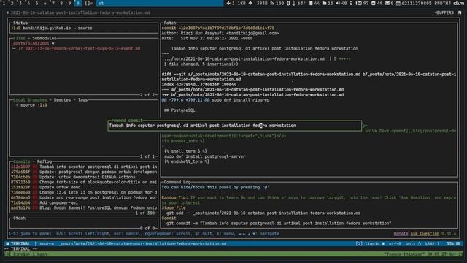Viewport: 467px width, 263px height.
Task: Click the buffer tab with the catatan-post-installation filename
Action: (78, 12)
